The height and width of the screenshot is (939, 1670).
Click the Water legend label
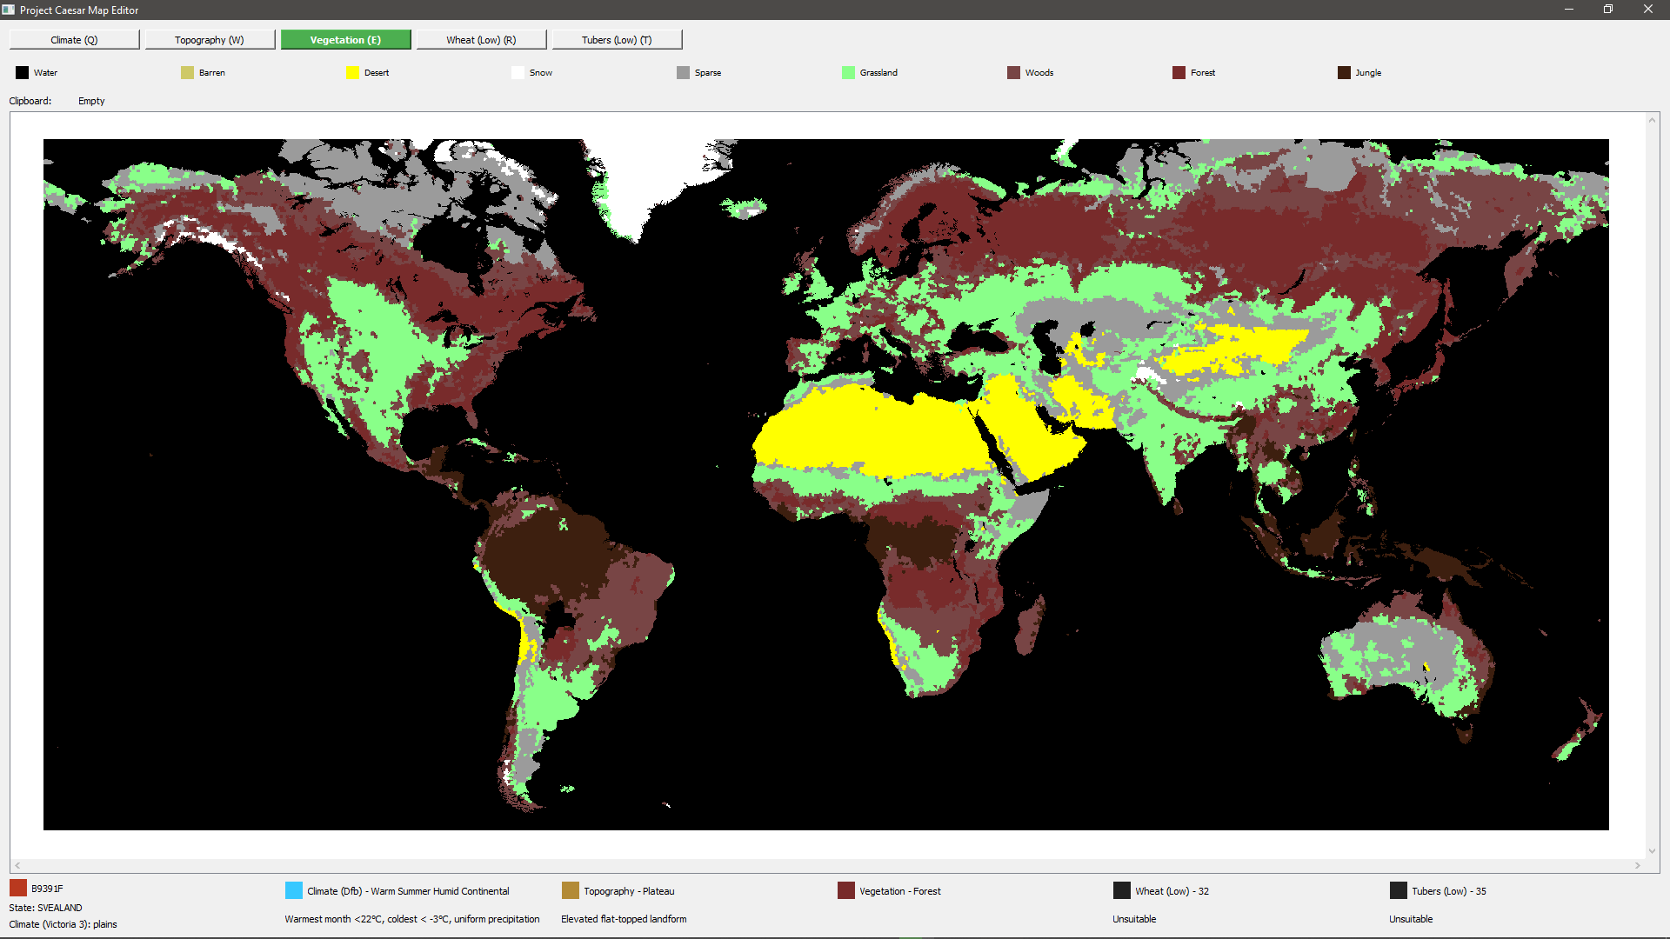click(45, 73)
